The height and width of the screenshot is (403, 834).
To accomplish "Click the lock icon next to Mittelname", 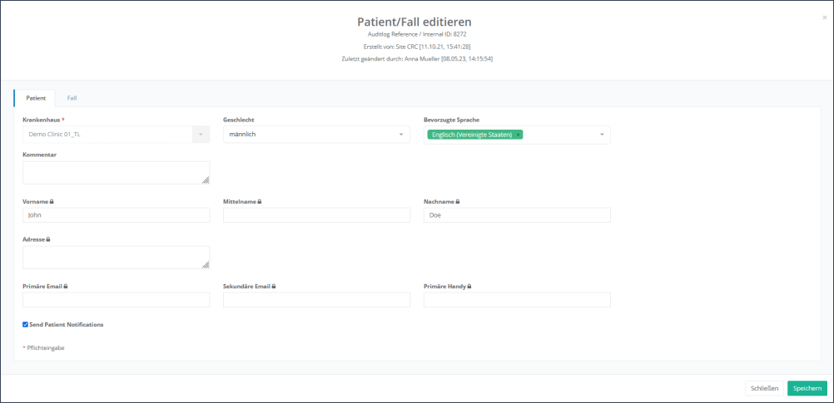I will coord(259,201).
